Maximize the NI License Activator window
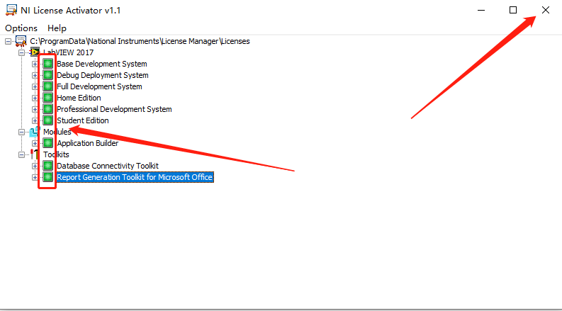 point(513,10)
